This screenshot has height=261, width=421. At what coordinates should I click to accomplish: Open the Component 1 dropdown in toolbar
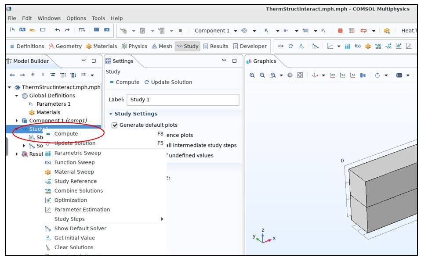(x=236, y=31)
